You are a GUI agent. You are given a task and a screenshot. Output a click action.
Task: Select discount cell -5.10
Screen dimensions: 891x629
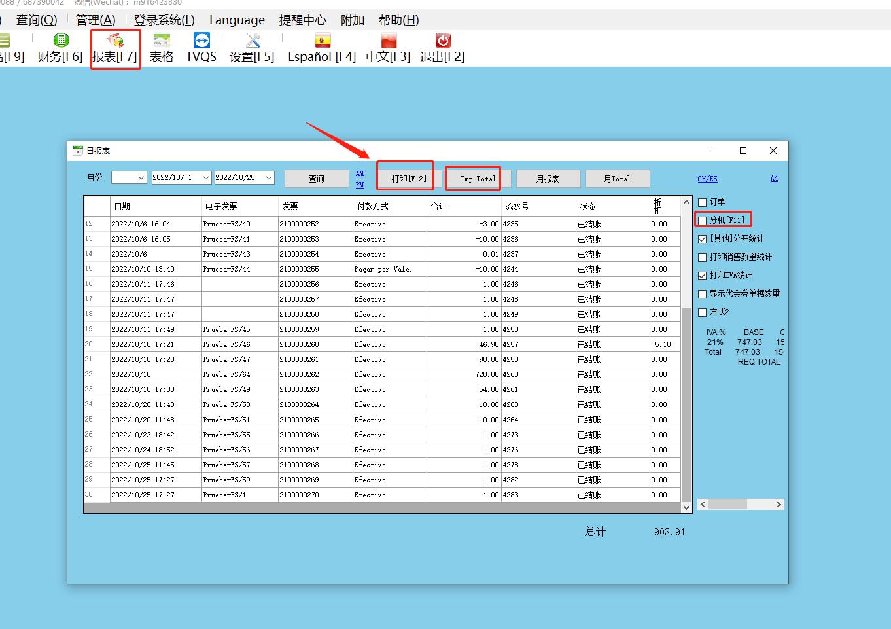click(x=665, y=344)
